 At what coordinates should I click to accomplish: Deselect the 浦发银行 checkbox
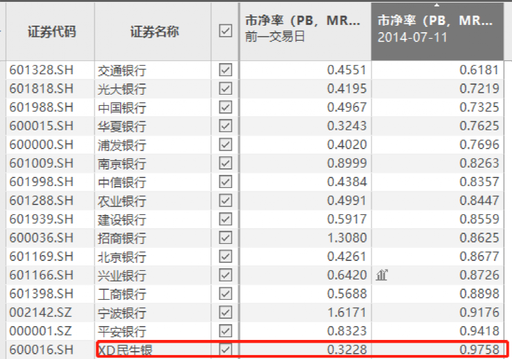point(225,145)
